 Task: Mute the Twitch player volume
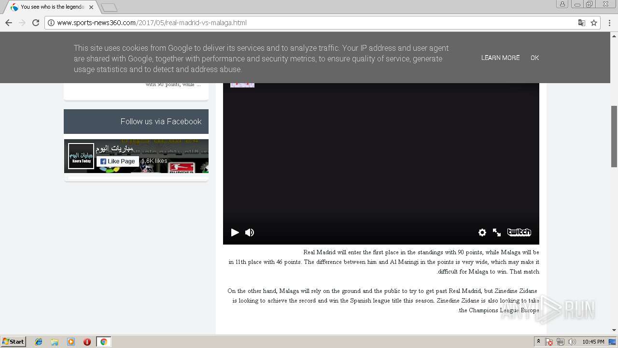tap(250, 232)
